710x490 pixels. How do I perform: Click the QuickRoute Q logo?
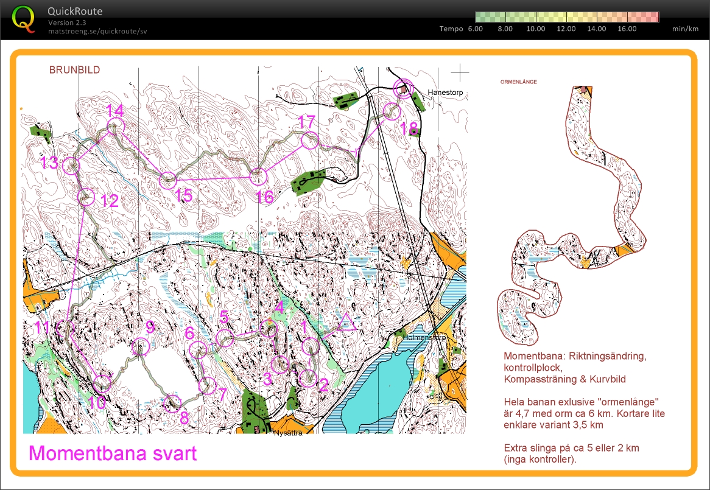click(x=24, y=19)
